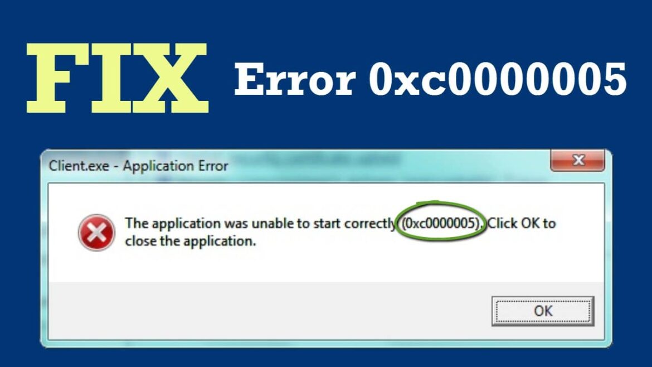652x367 pixels.
Task: Click Application Error in the title bar
Action: click(176, 166)
